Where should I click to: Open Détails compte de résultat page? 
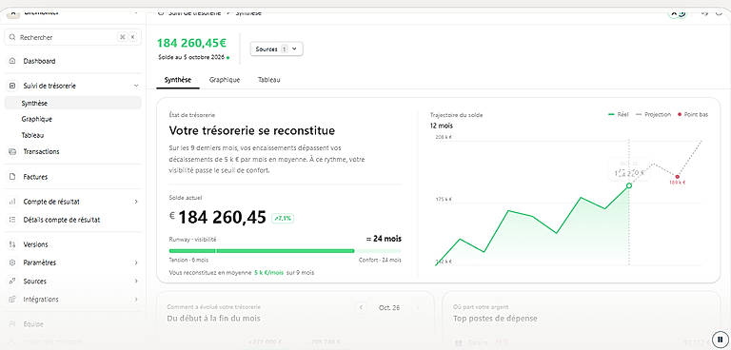[62, 220]
